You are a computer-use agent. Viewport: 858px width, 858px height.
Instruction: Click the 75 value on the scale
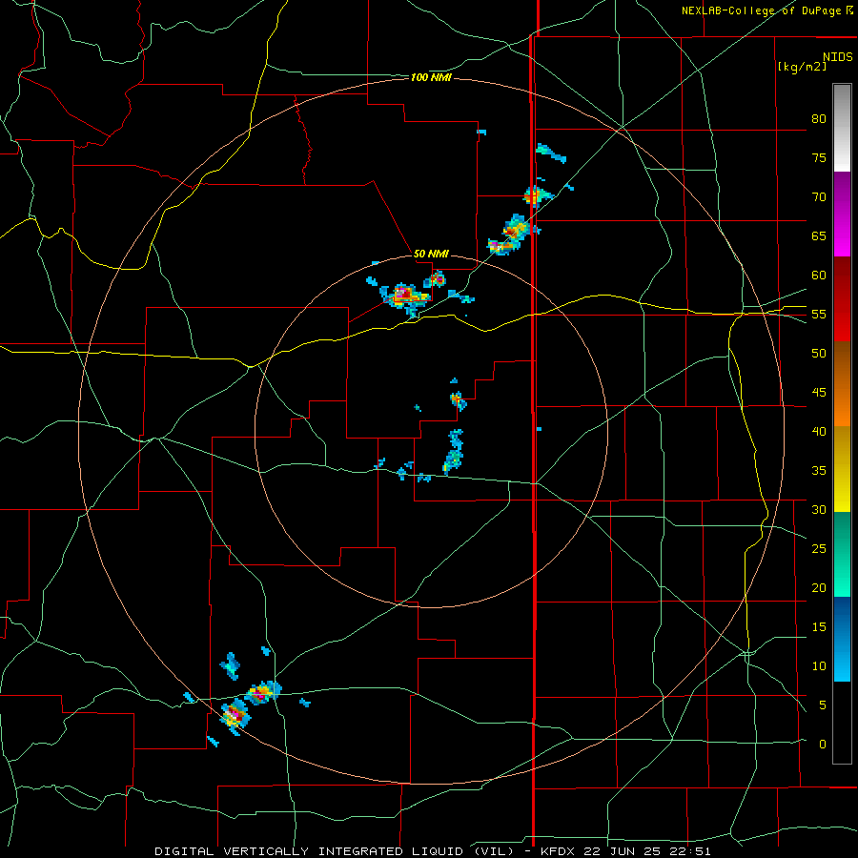[x=819, y=157]
